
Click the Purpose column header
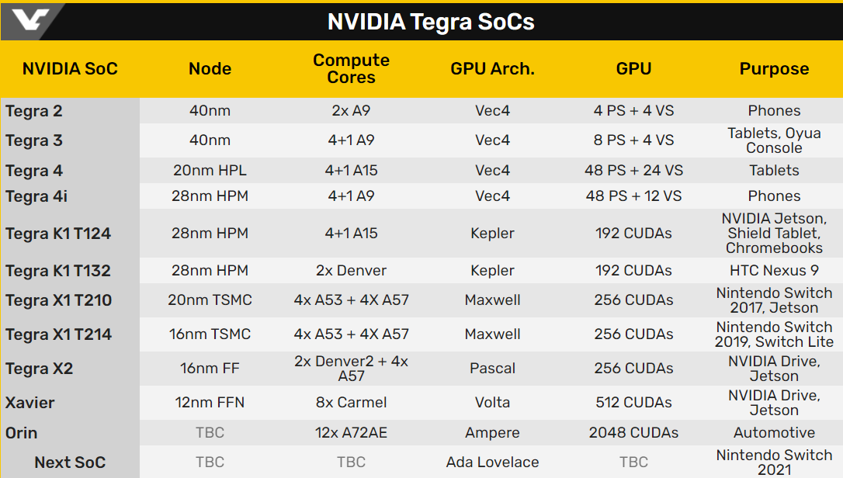click(x=774, y=69)
